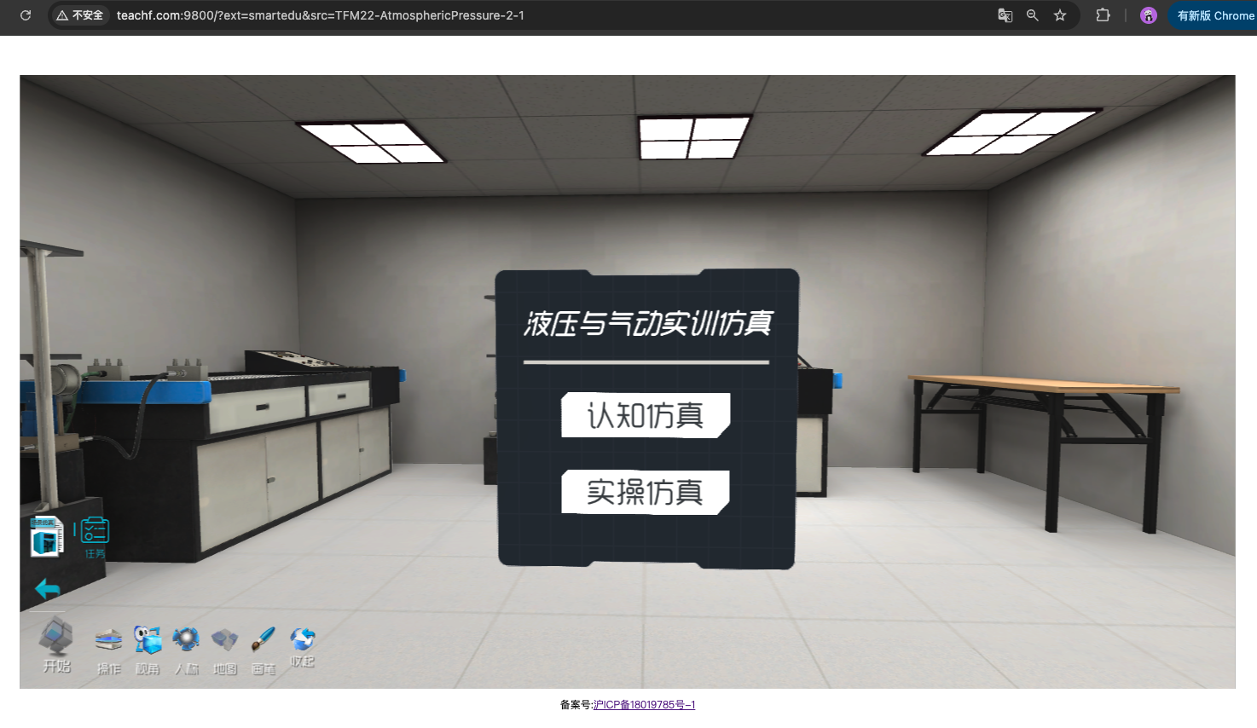Bookmark this page with star icon
The width and height of the screenshot is (1257, 728).
pos(1060,15)
